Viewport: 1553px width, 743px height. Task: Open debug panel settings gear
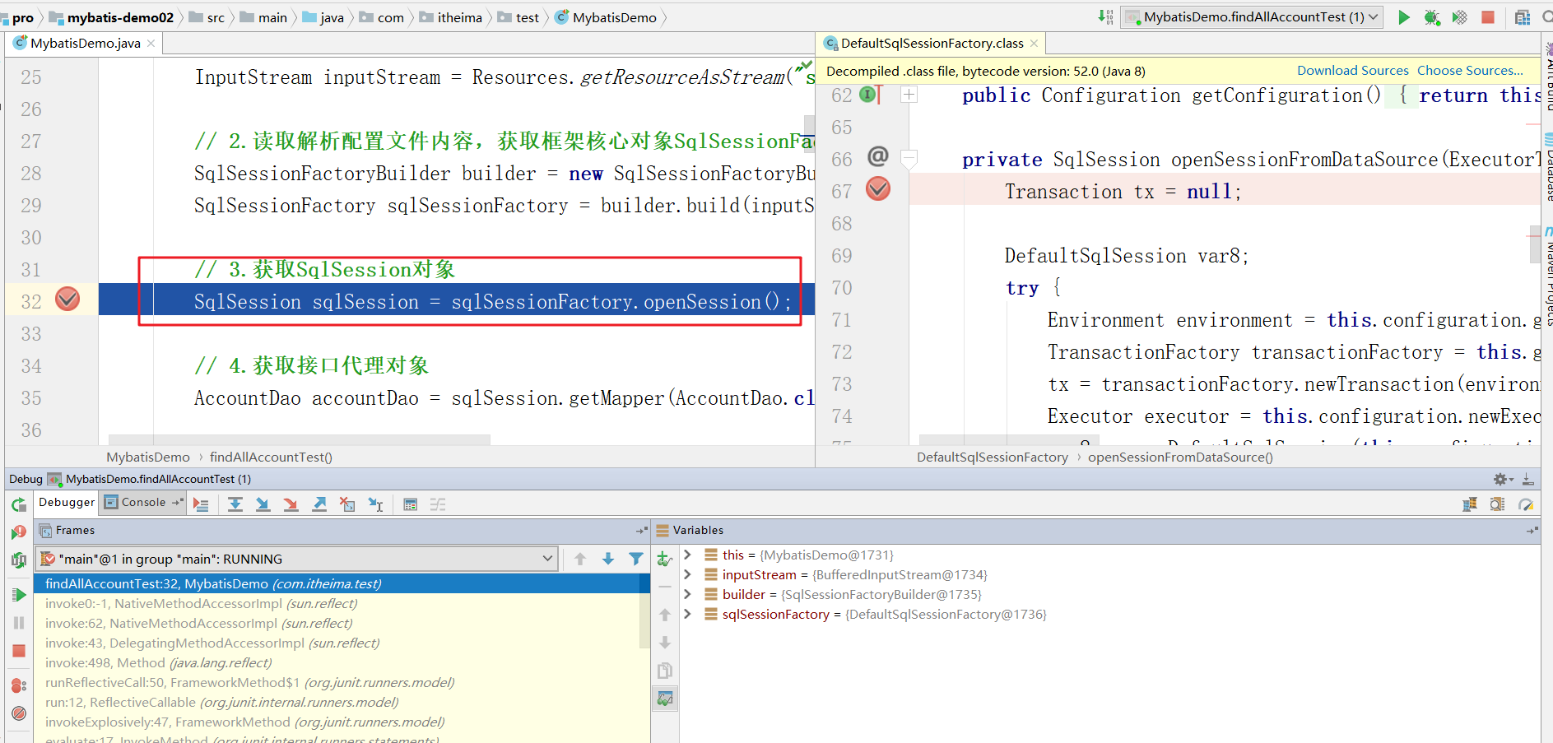pos(1502,479)
